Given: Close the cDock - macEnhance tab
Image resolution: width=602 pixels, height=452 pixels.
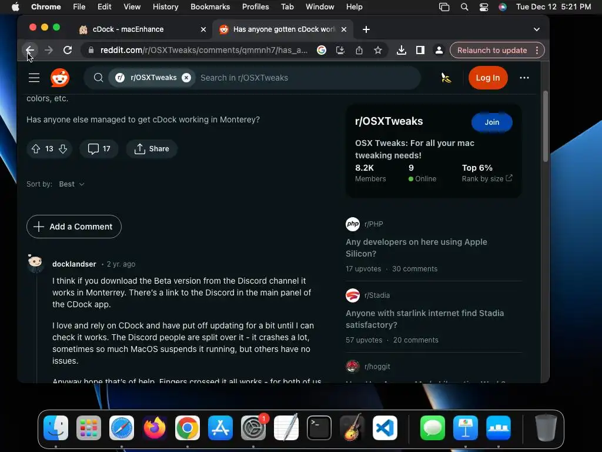Looking at the screenshot, I should click(x=203, y=29).
